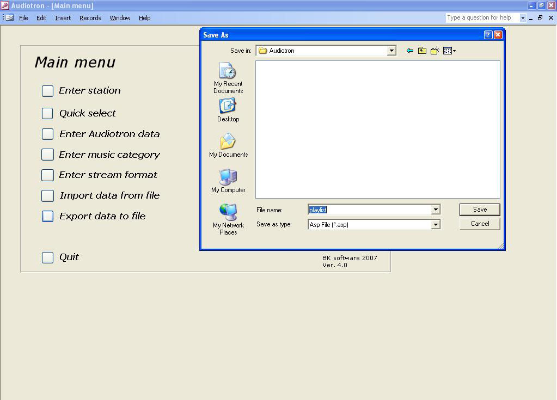
Task: Minimize the inner Main menu window
Action: tap(531, 18)
